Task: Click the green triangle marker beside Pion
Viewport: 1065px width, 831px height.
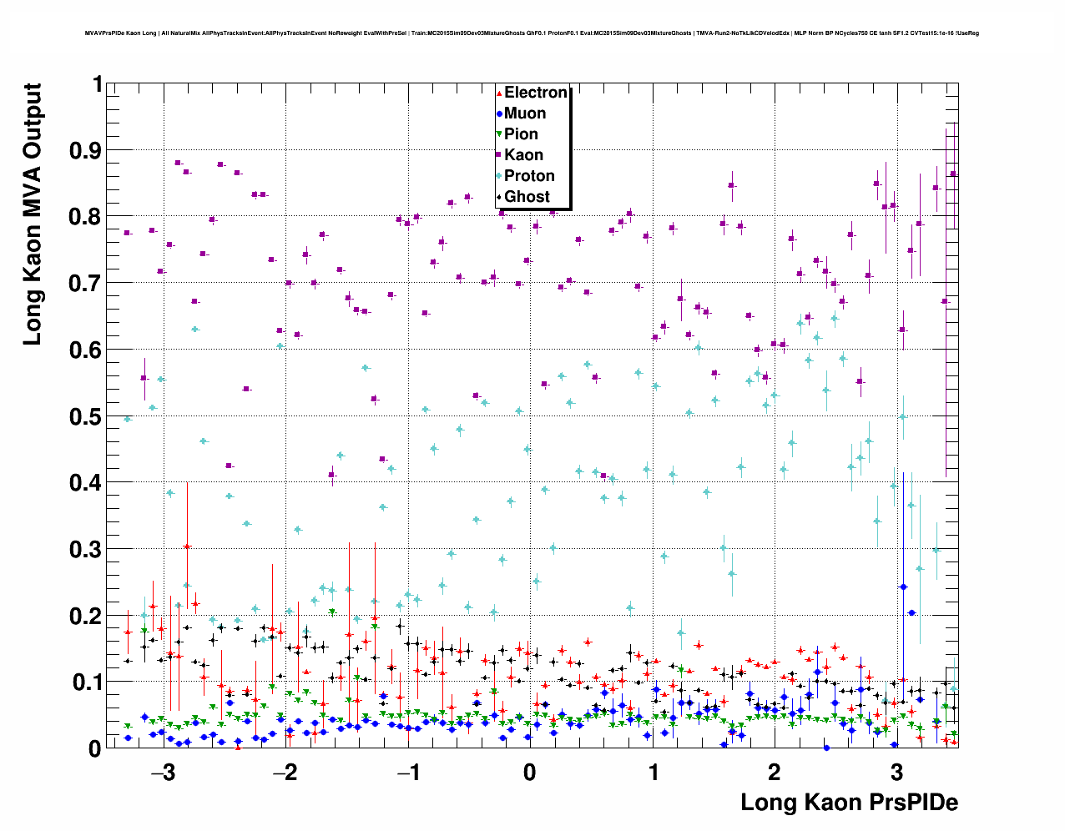Action: (499, 134)
